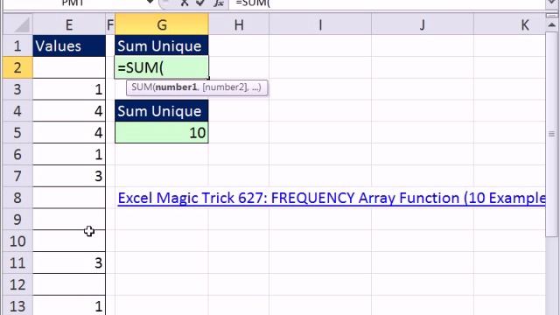Click the vertical scrollbar up arrow

[x=551, y=25]
